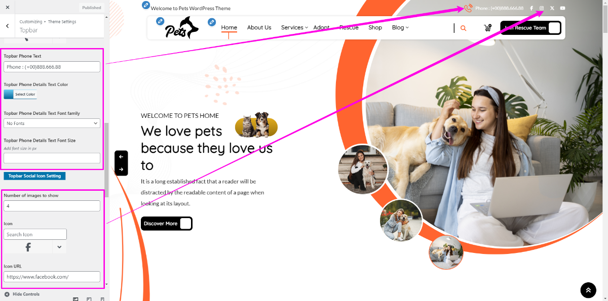This screenshot has width=608, height=301.
Task: Click the Topbar Social Icon Setting button
Action: pos(34,176)
